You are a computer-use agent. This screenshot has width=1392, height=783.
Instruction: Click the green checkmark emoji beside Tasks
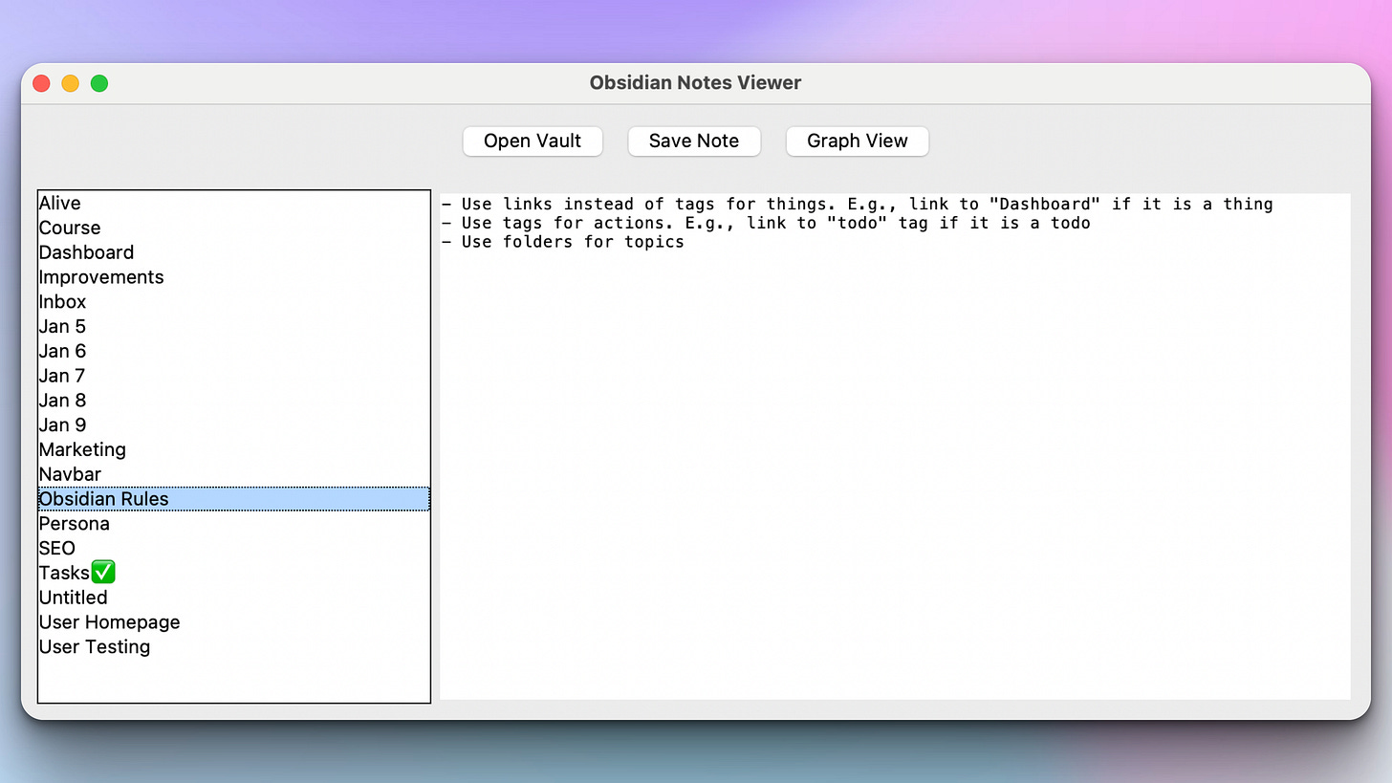pyautogui.click(x=103, y=573)
